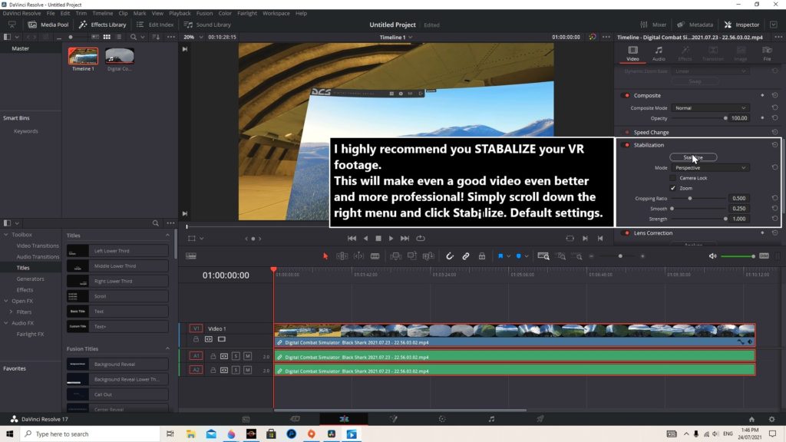Select the Blade Edit Mode tool

[x=375, y=256]
